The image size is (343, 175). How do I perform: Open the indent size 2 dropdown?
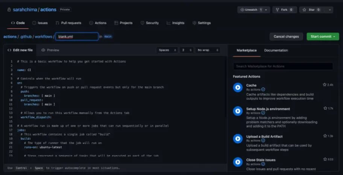[x=187, y=50]
